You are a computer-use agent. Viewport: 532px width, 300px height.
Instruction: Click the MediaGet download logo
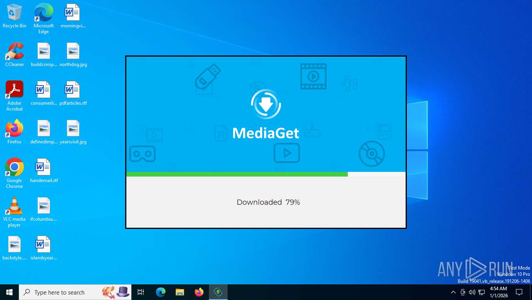(x=266, y=104)
